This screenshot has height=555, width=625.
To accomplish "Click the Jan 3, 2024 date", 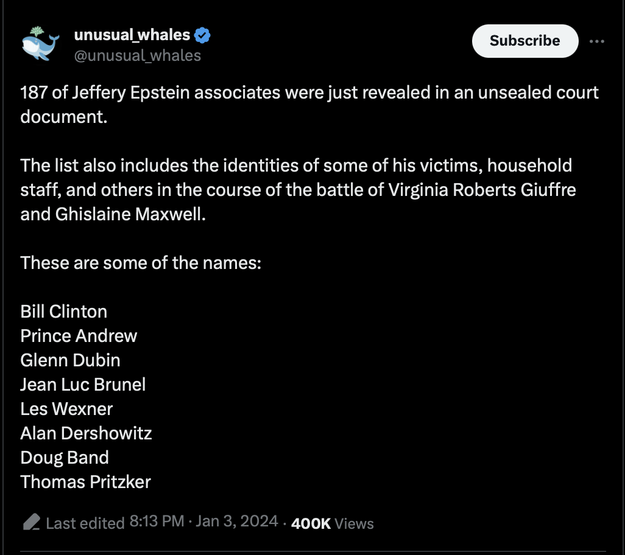I will [237, 521].
